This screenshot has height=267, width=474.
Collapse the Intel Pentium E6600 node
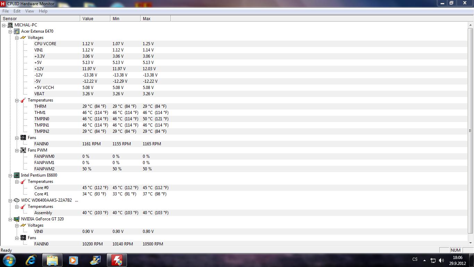click(10, 175)
